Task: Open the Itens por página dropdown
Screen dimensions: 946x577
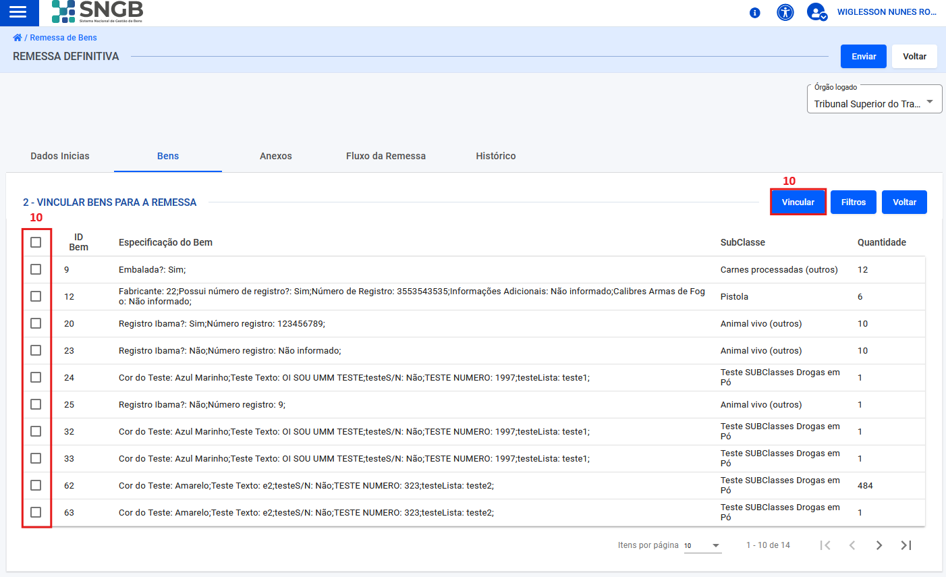Action: (702, 545)
